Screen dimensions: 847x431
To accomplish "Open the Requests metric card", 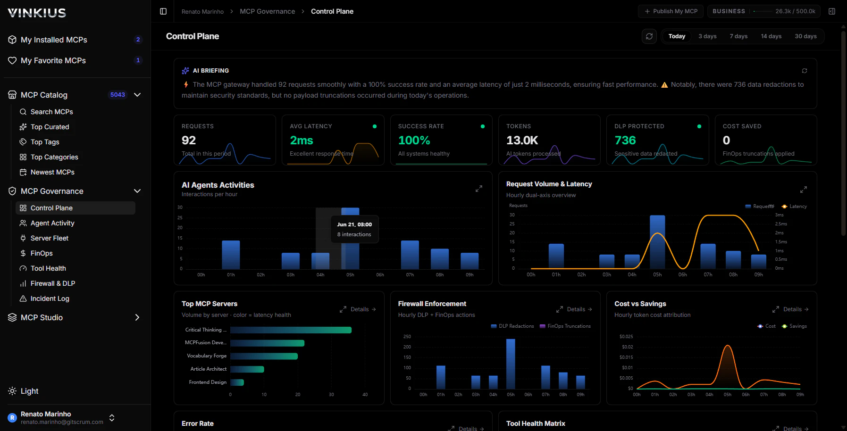I will (225, 140).
